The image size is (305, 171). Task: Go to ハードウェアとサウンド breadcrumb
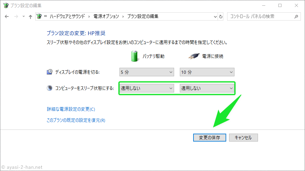pyautogui.click(x=67, y=16)
